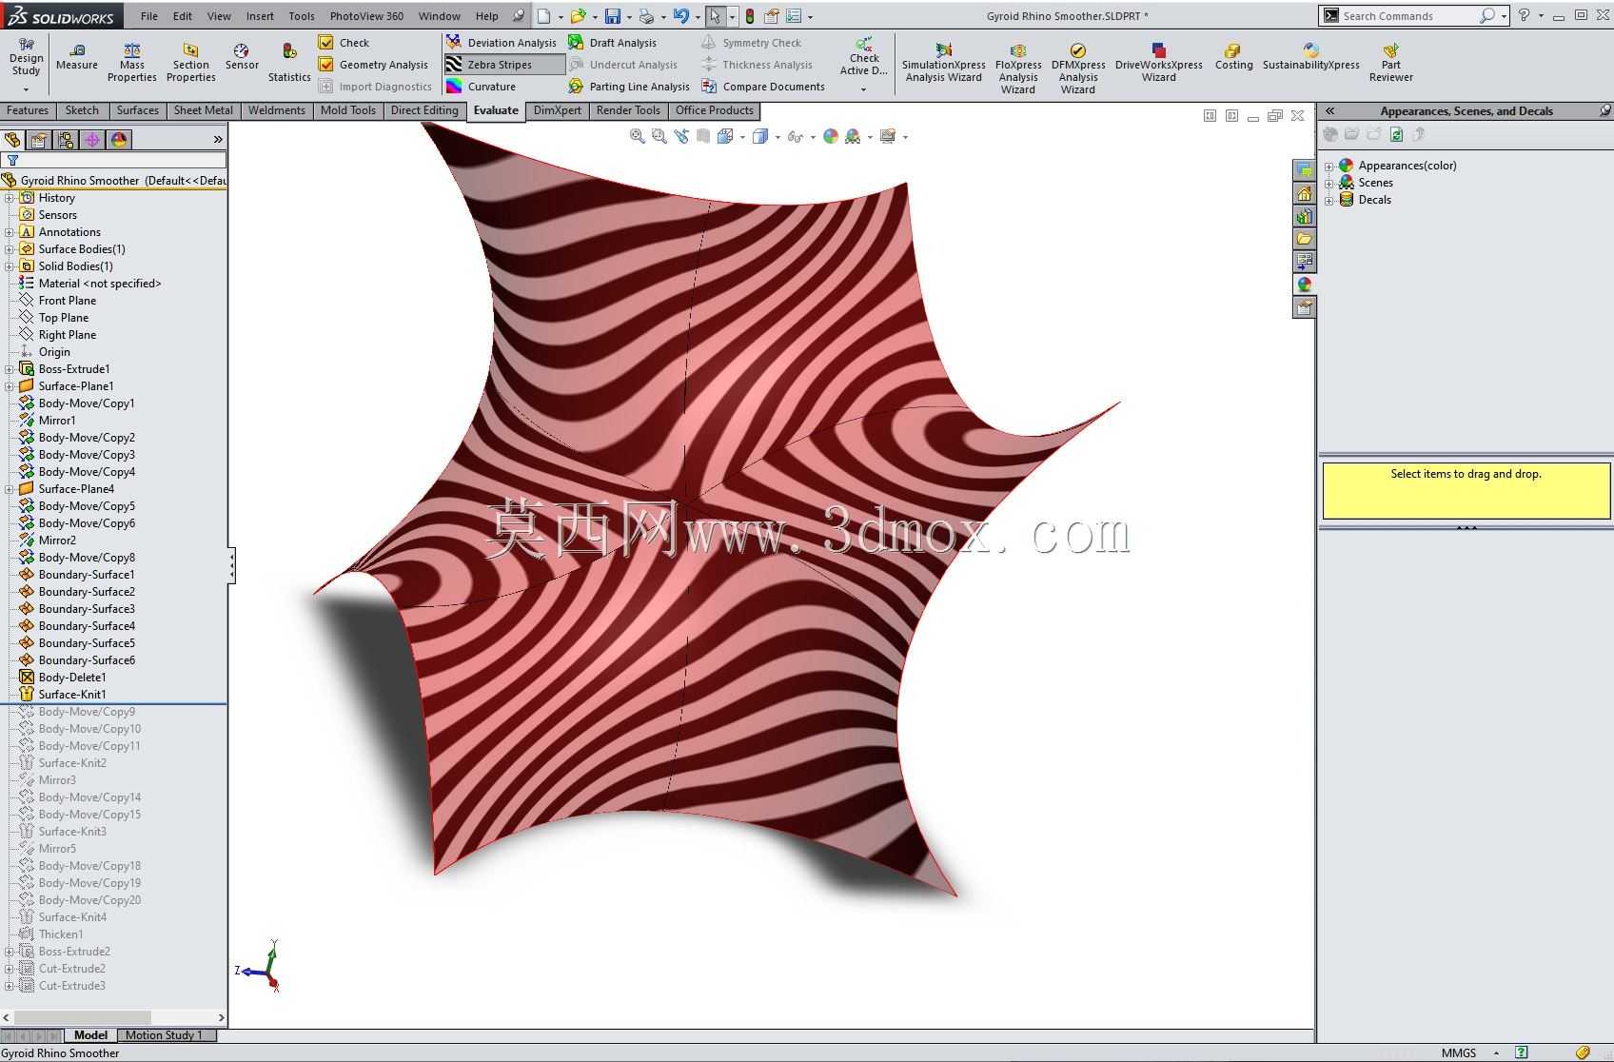Pin the Appearances task pane
Screen dimensions: 1614x1062
[1604, 111]
